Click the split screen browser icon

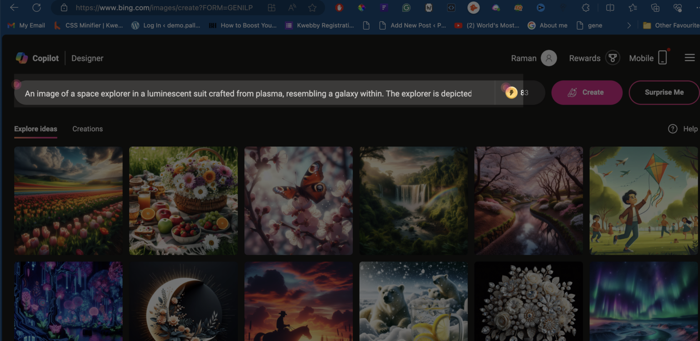point(610,8)
